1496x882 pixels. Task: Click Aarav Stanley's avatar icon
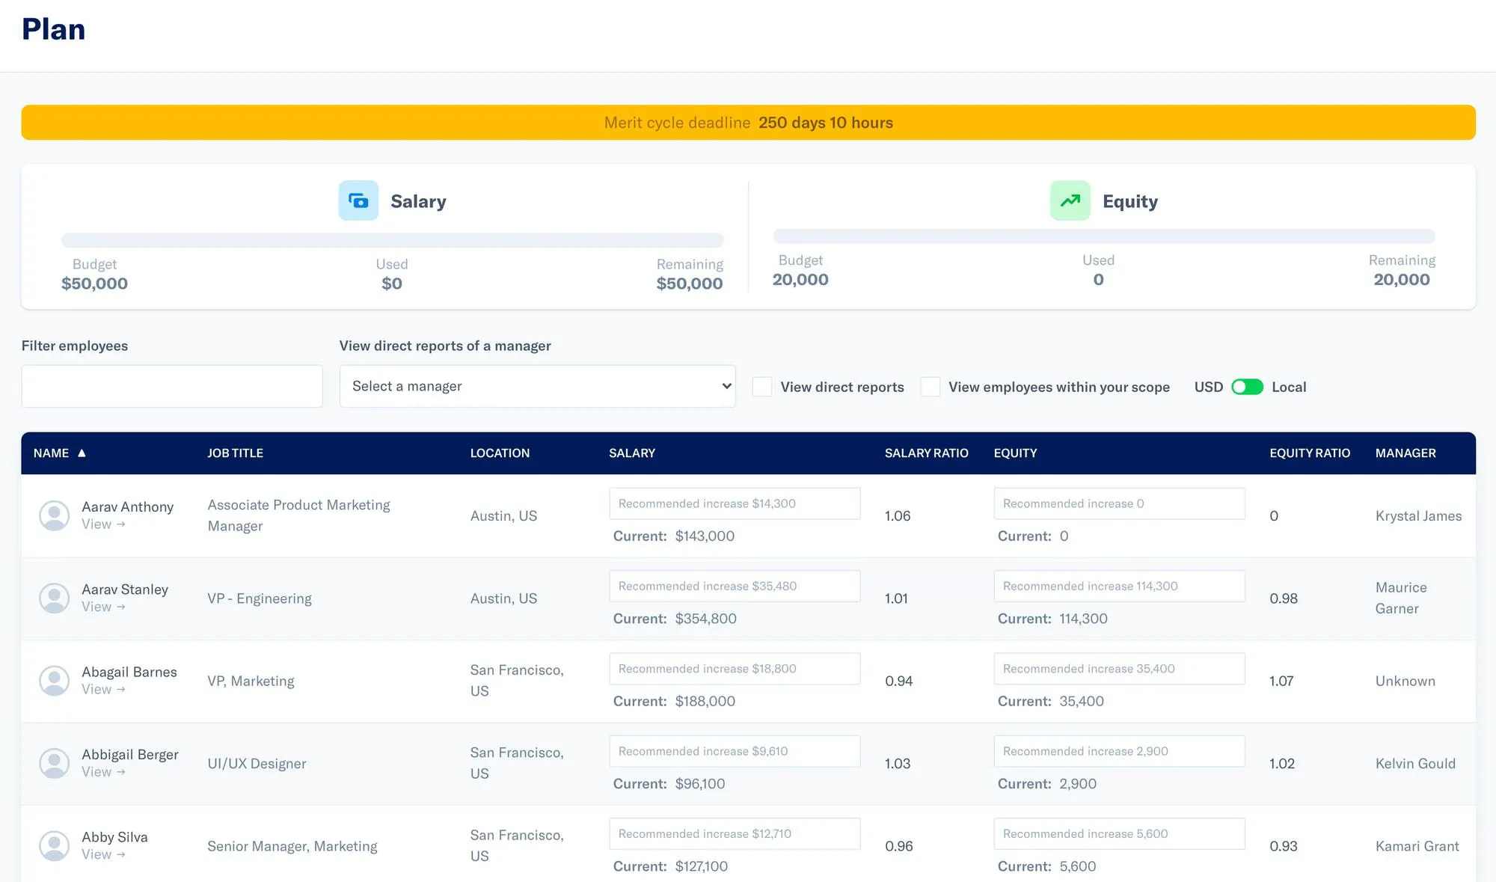tap(54, 598)
